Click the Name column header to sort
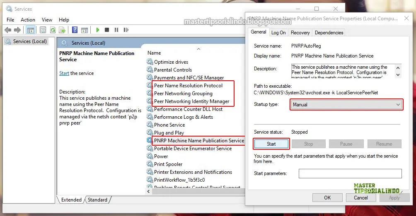Screen dimensions: 416x216 pyautogui.click(x=154, y=53)
